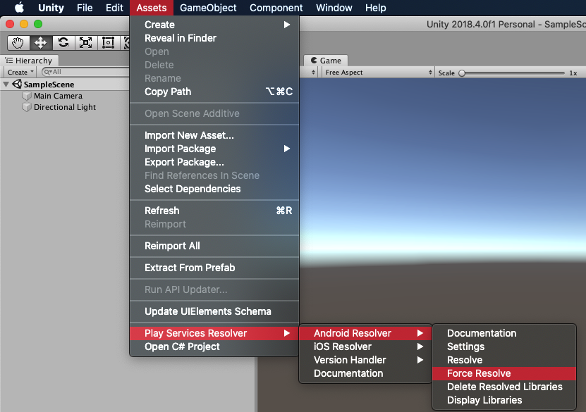Select the Rect Transform tool
Viewport: 586px width, 412px height.
[108, 42]
